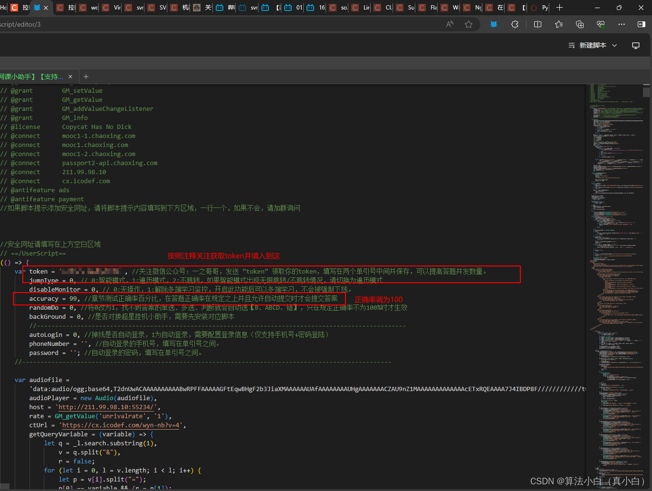Open the ScriptCat blue cat extension icon
The image size is (652, 491).
click(x=494, y=24)
